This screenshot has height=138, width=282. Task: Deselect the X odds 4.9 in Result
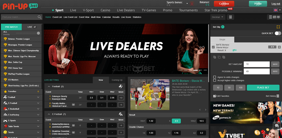click(x=176, y=121)
